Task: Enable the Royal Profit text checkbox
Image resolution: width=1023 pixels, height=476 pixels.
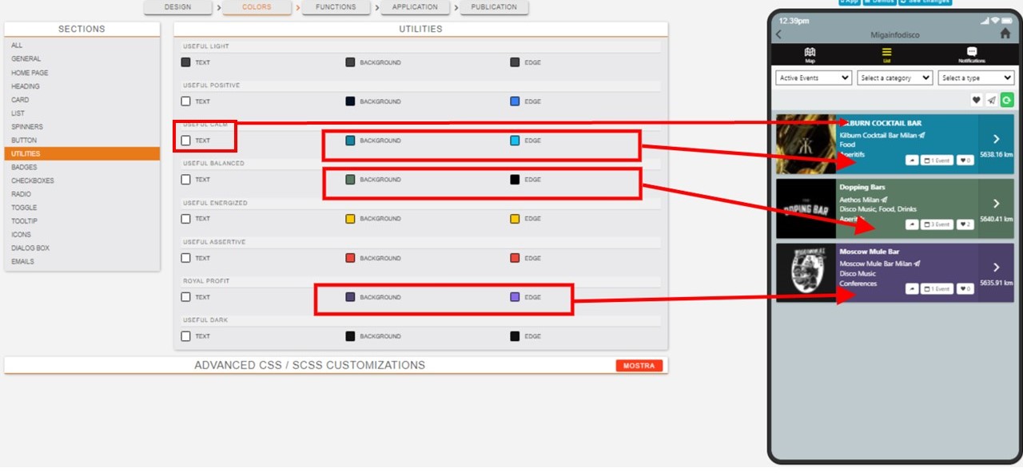Action: click(186, 297)
